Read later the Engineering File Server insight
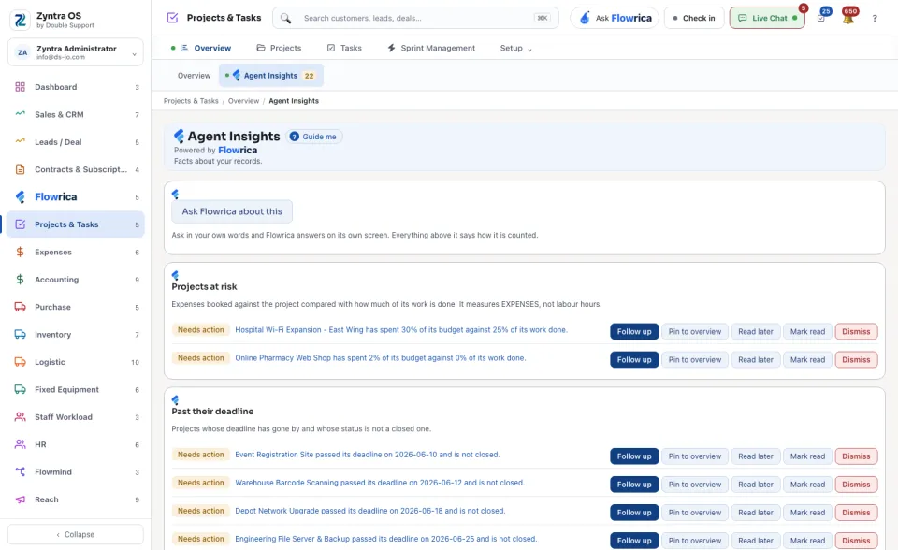This screenshot has width=898, height=550. click(756, 541)
